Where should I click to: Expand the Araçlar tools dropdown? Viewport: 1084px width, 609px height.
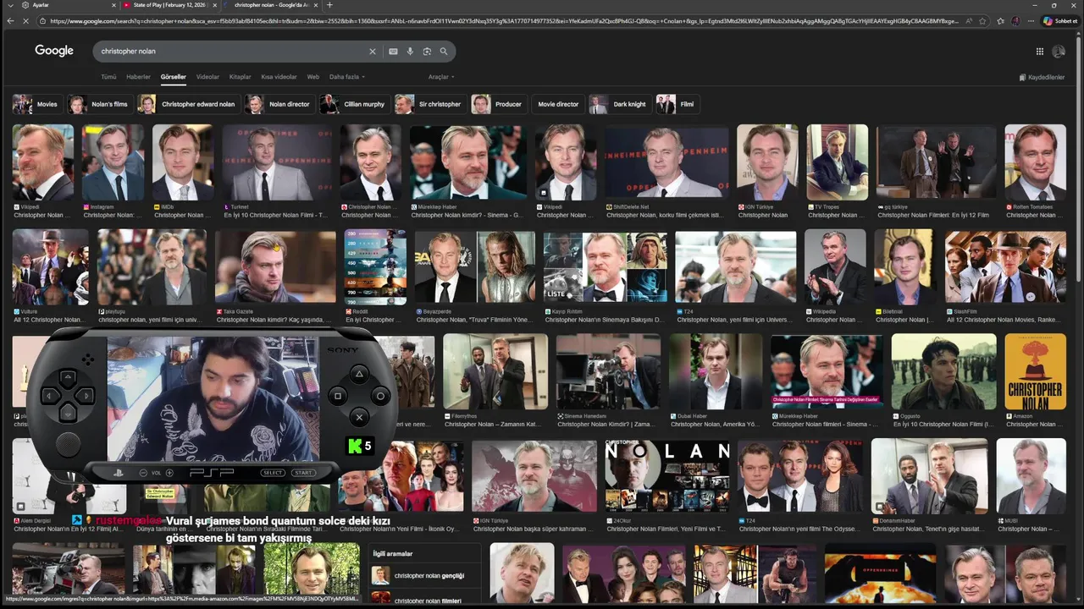click(441, 77)
